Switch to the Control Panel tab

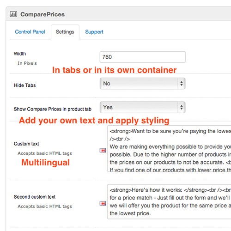pos(30,32)
